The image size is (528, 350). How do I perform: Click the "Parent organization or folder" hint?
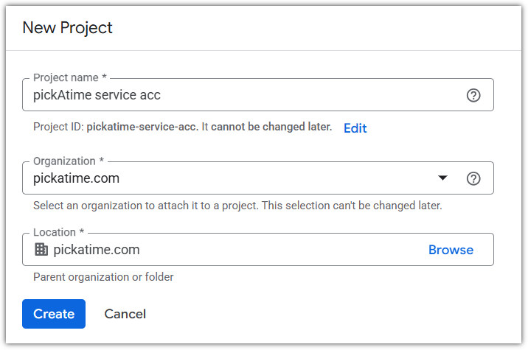103,277
